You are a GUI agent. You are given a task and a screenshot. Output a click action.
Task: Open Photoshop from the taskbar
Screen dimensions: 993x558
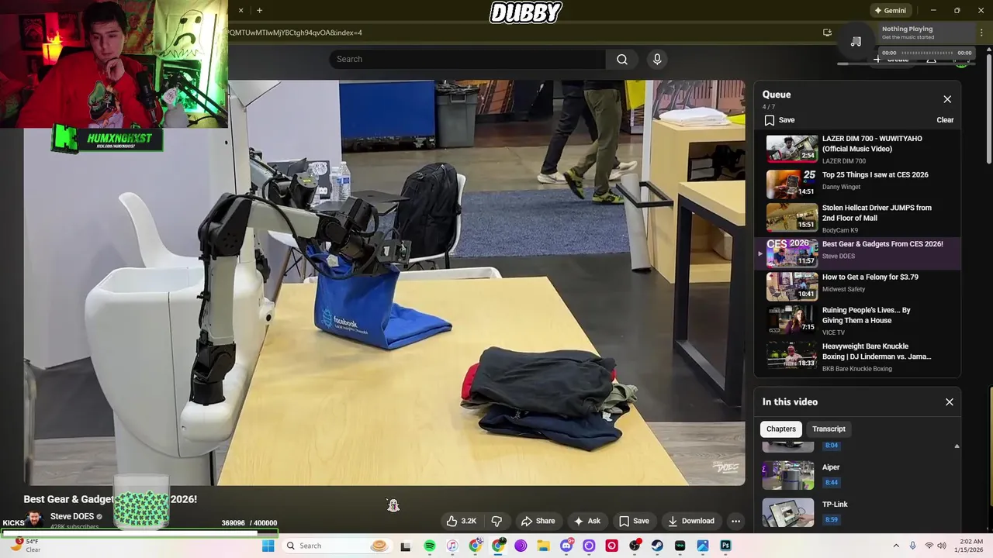(725, 546)
